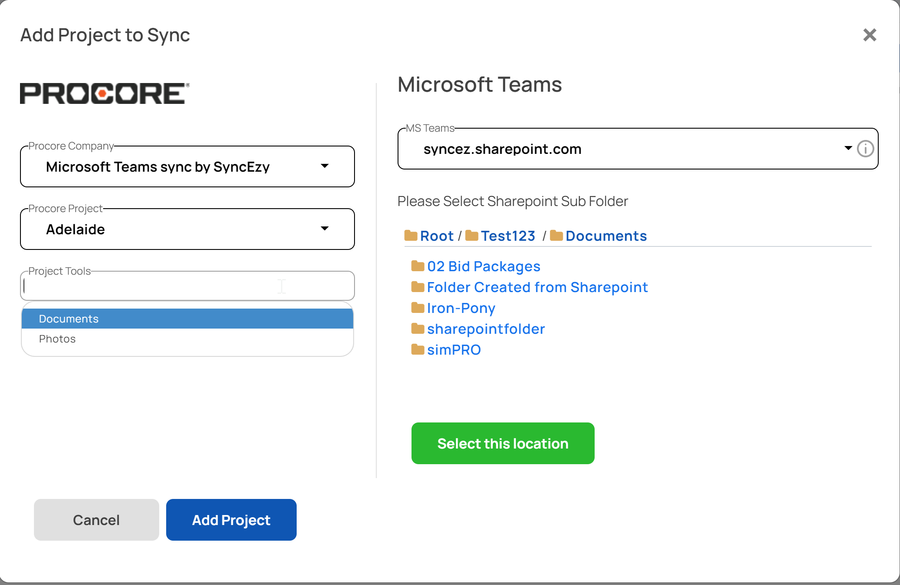
Task: Navigate to Test123 in the breadcrumb
Action: pos(508,236)
